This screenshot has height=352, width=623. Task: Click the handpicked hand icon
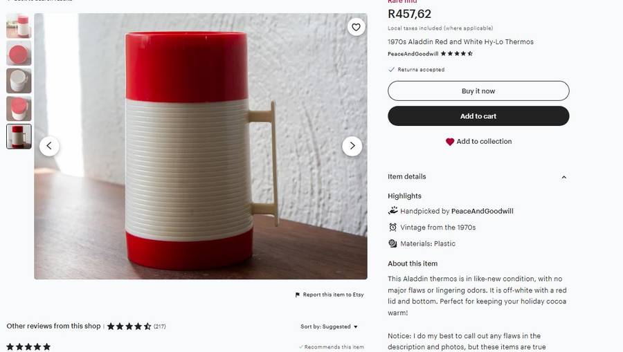click(x=392, y=211)
